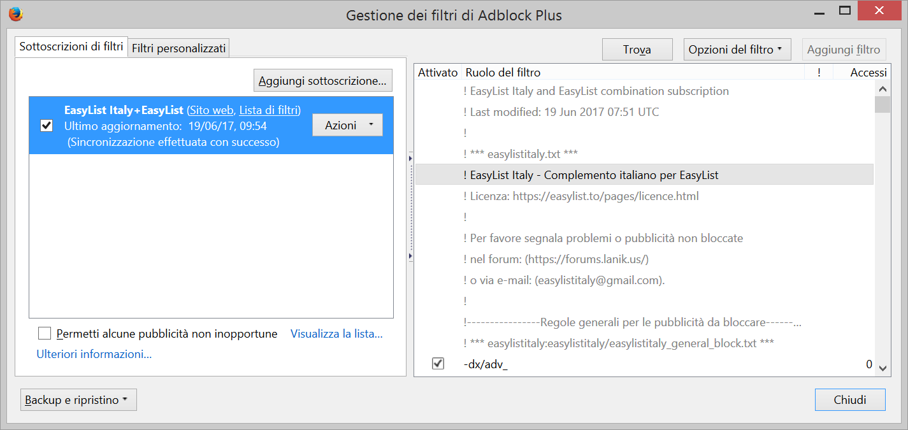Viewport: 908px width, 430px height.
Task: Click the Chiudi button
Action: pos(850,400)
